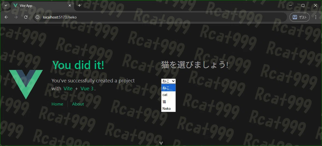The height and width of the screenshot is (146, 322).
Task: View site information icon in address bar
Action: coord(37,17)
